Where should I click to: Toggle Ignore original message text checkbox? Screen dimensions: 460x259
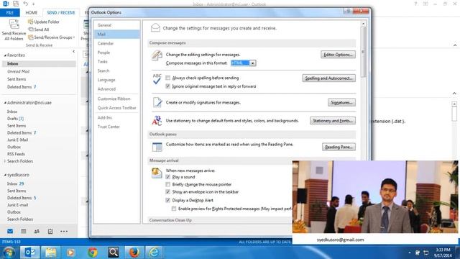(167, 86)
